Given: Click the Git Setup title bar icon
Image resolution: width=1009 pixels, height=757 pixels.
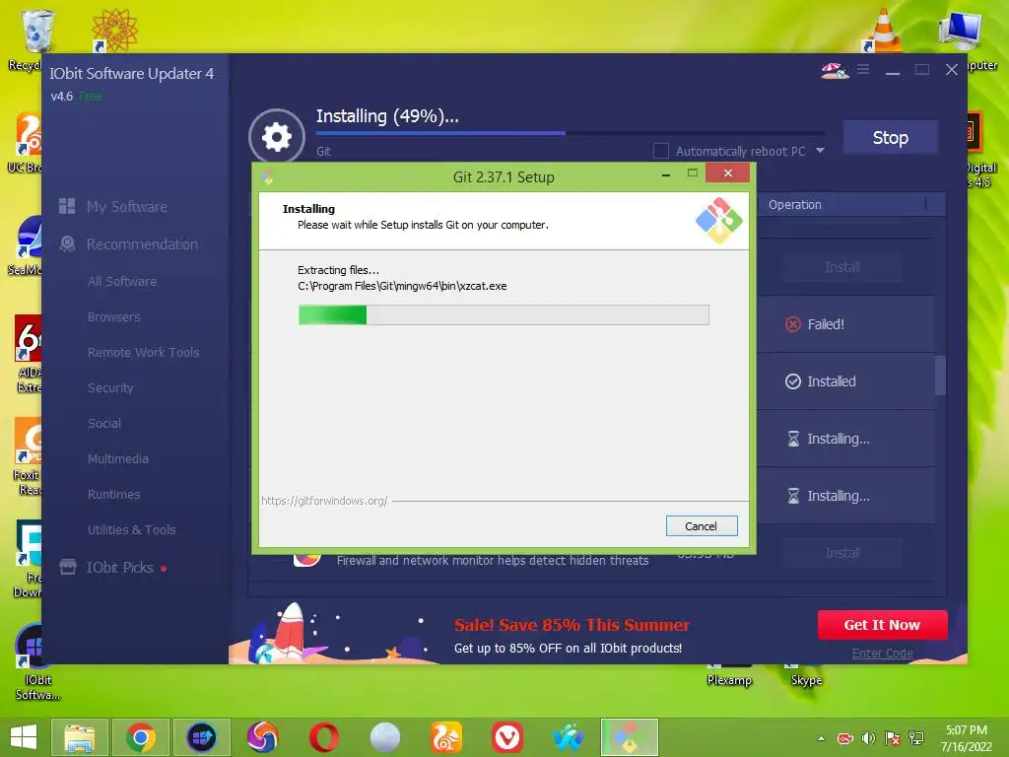Looking at the screenshot, I should (267, 176).
